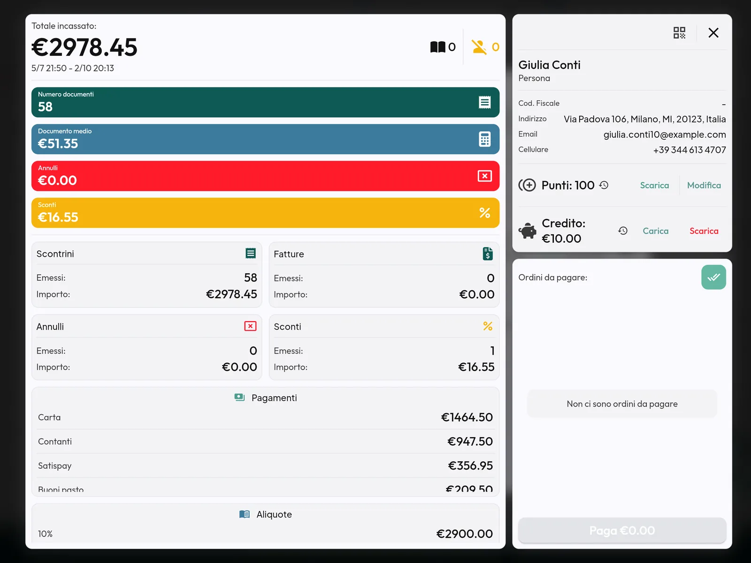Click the 10% aliquota row
Viewport: 751px width, 563px height.
coord(266,534)
